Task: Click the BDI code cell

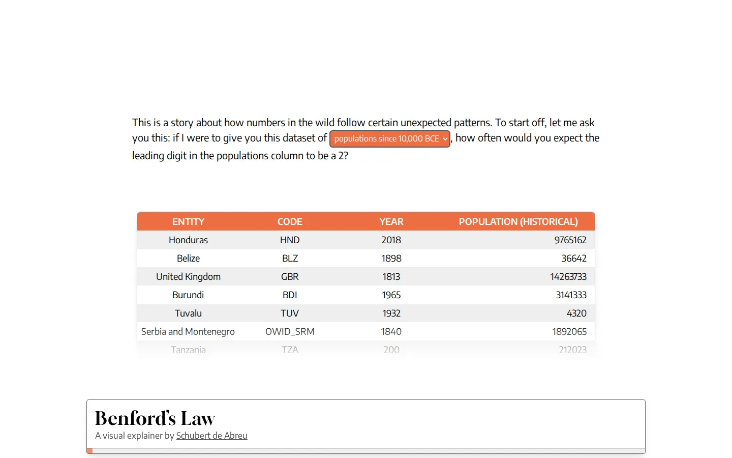Action: (x=290, y=295)
